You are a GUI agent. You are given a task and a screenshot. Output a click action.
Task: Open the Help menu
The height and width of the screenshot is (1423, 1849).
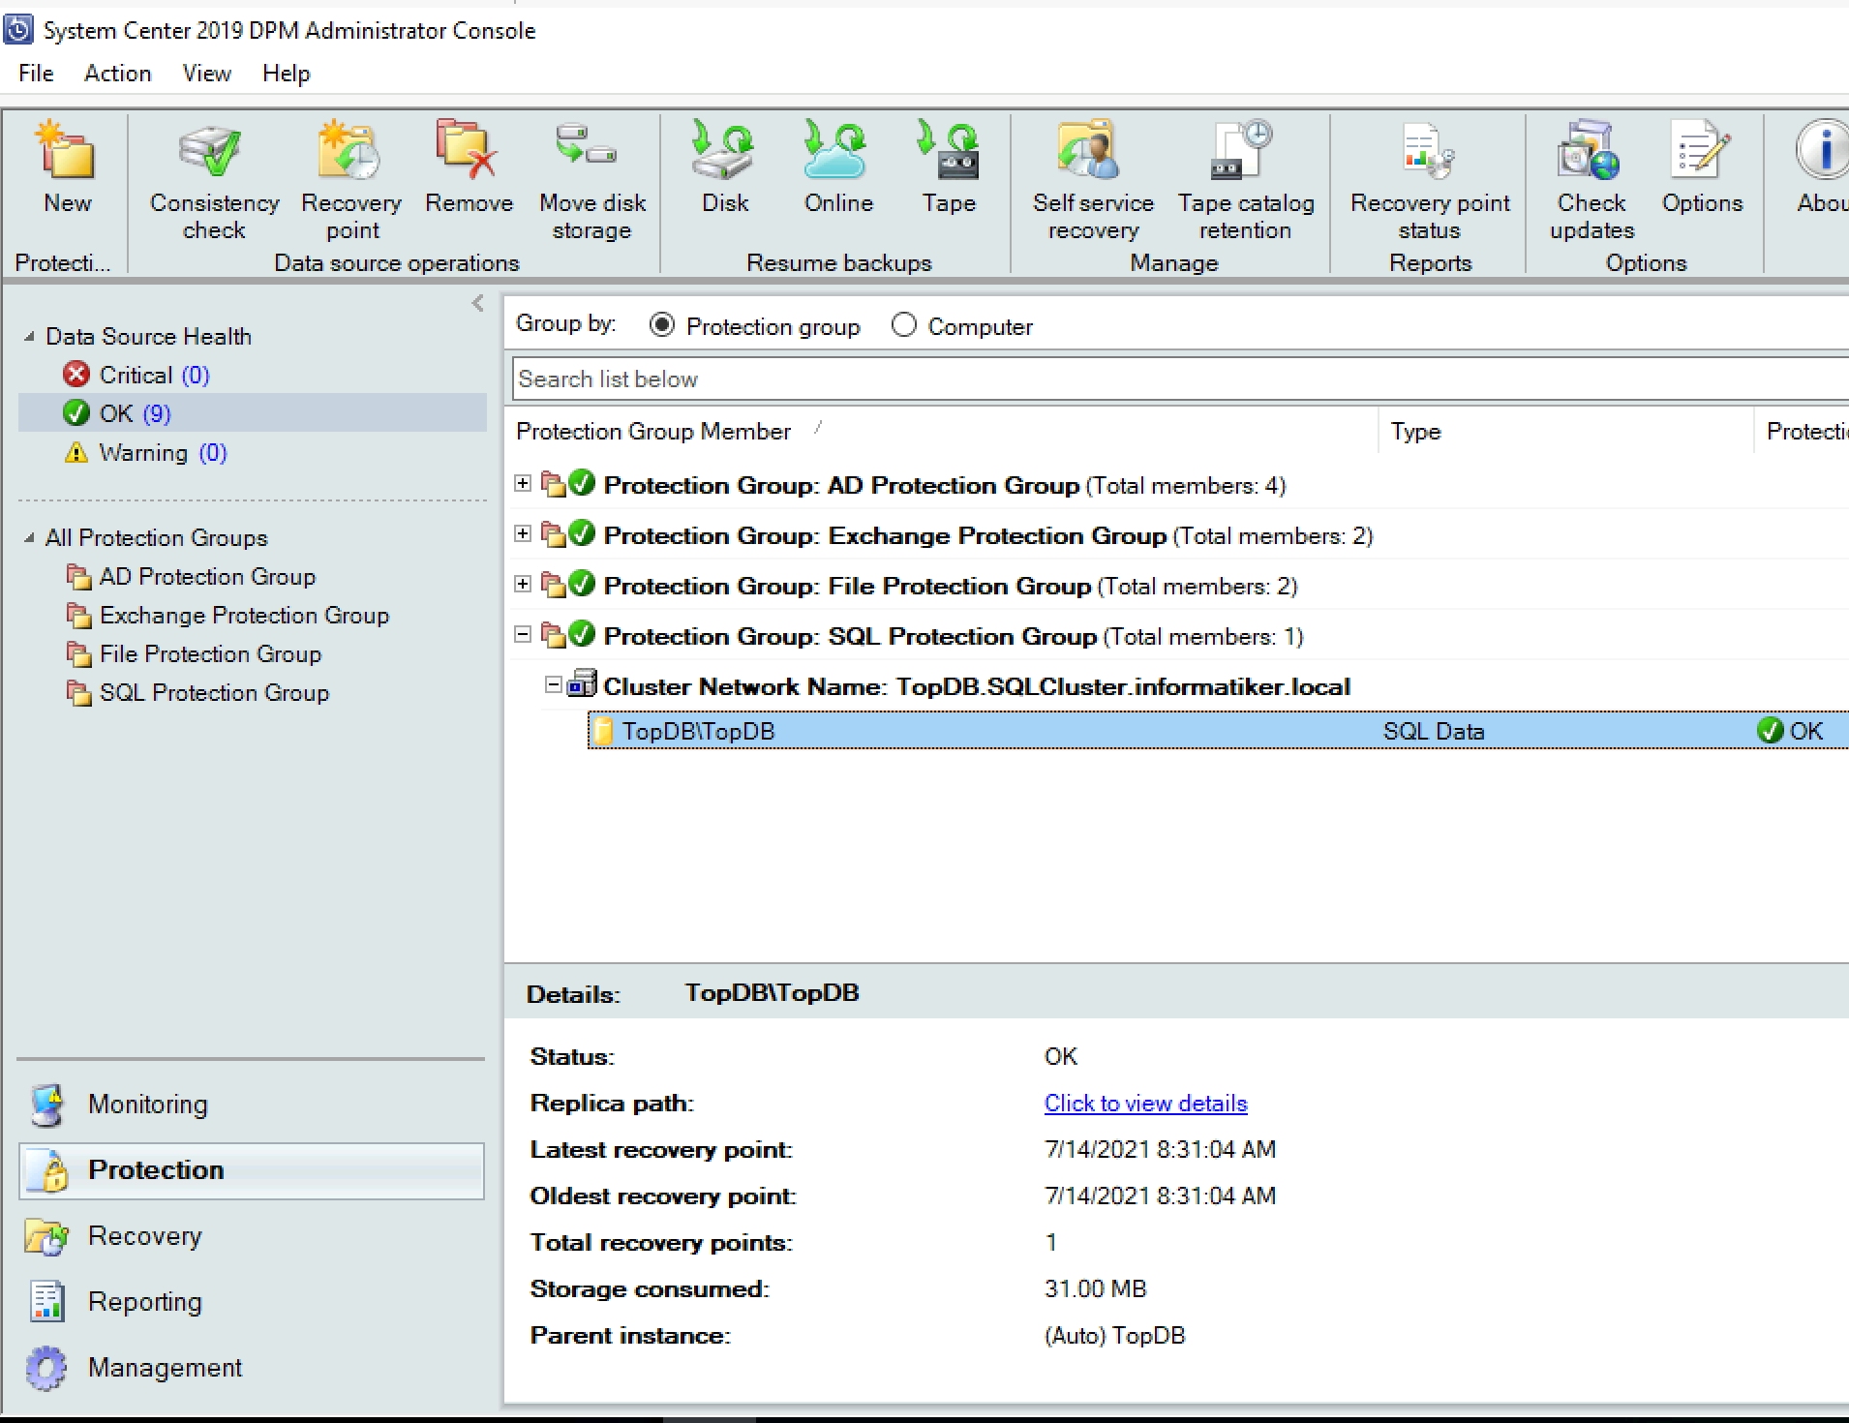pyautogui.click(x=286, y=74)
